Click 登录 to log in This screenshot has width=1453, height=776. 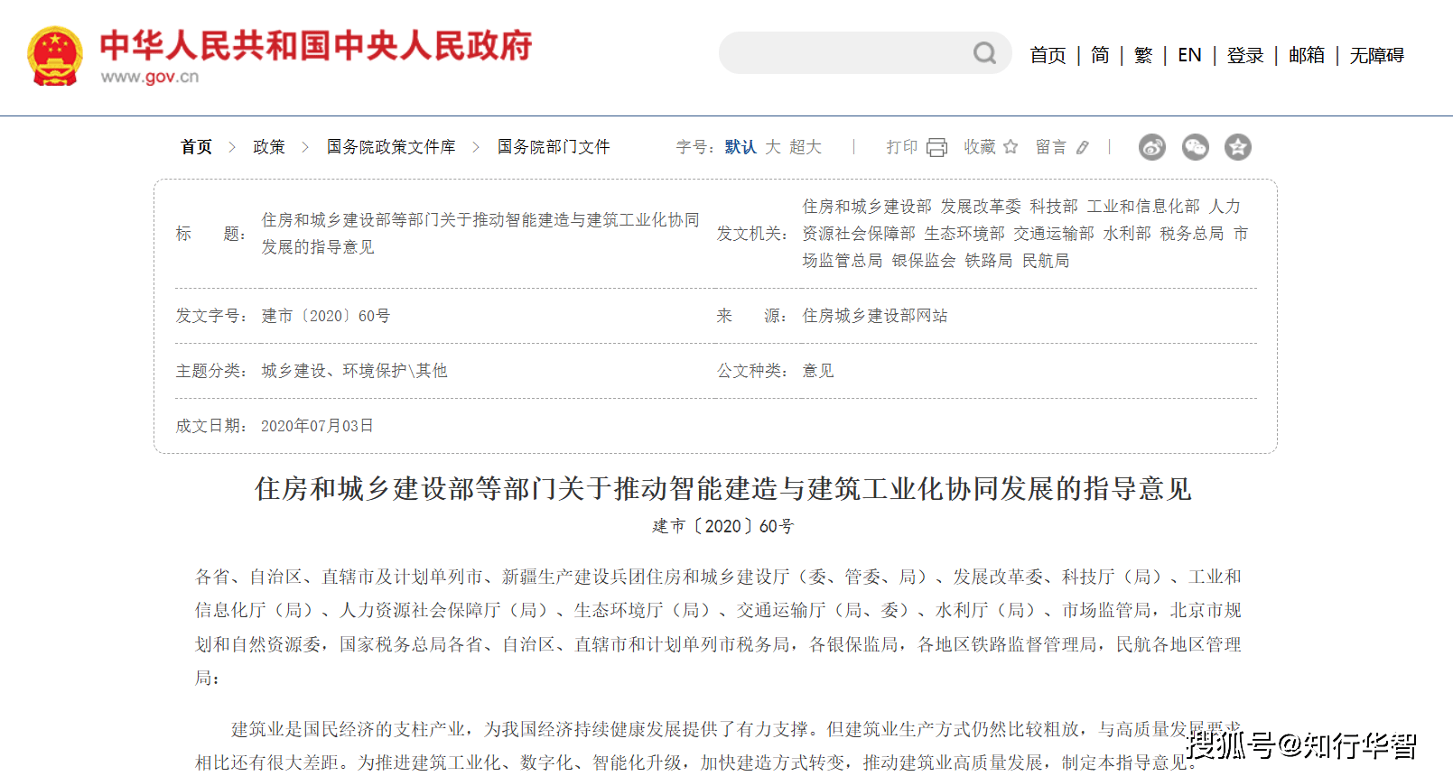(1244, 55)
